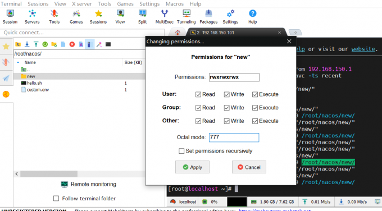Check Follow terminal folder option
Viewport: 382px width, 211px height.
[x=56, y=199]
